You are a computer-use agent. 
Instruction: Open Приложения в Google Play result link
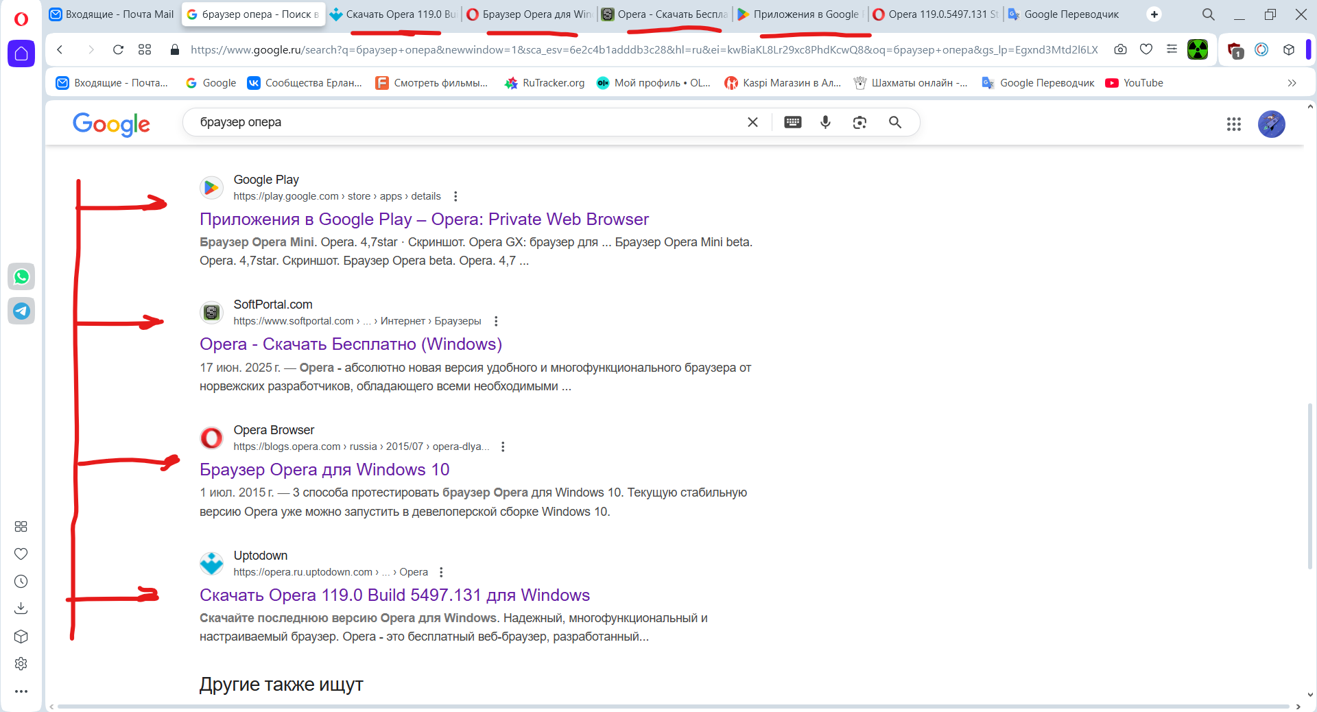pyautogui.click(x=424, y=219)
